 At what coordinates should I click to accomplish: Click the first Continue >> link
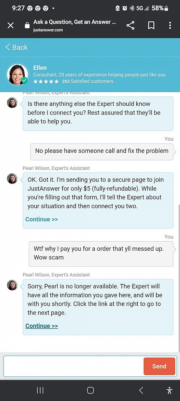click(42, 219)
